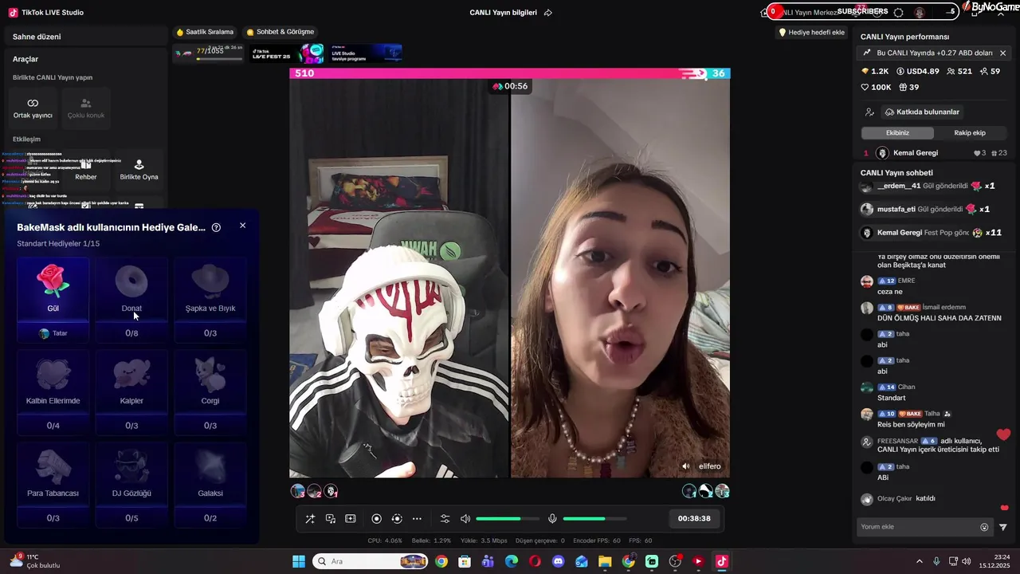Switch to Ekibiniz tab
Screen dimensions: 1020x574
pos(897,133)
